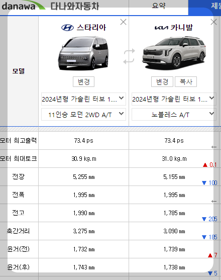The height and width of the screenshot is (280, 221).
Task: Open 스타리아 2024년형 가솔린 터보 dropdown
Action: coord(83,99)
